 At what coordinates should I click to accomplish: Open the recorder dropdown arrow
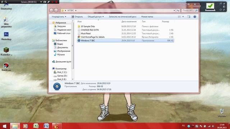click(x=41, y=2)
